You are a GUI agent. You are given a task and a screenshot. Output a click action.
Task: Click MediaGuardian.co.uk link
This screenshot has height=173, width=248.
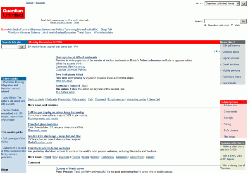click(x=40, y=143)
